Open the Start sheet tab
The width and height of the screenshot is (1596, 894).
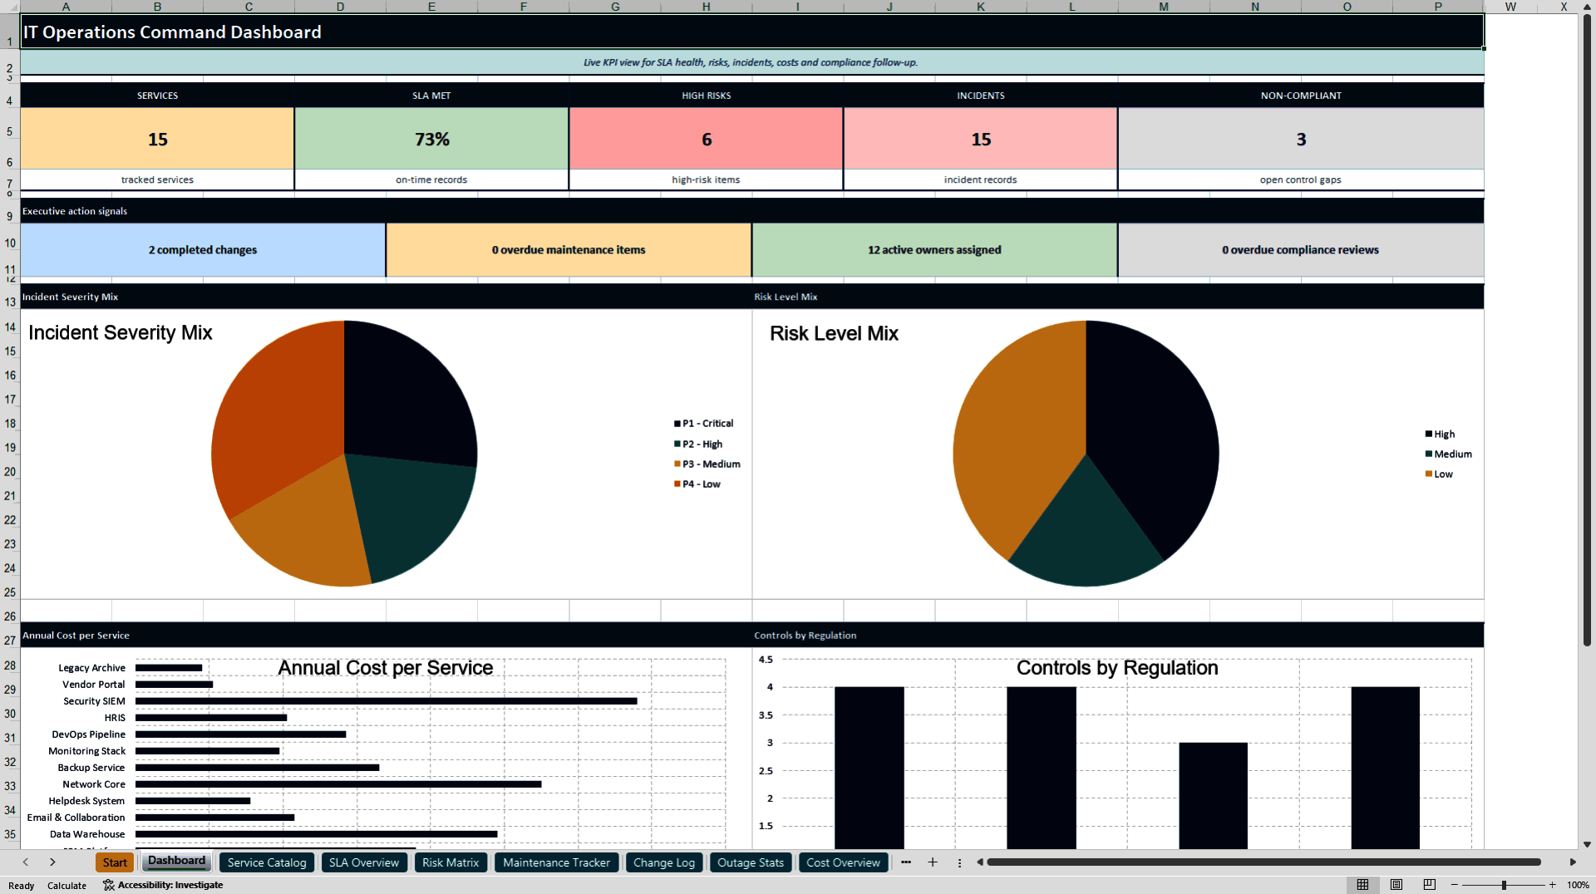pyautogui.click(x=115, y=862)
